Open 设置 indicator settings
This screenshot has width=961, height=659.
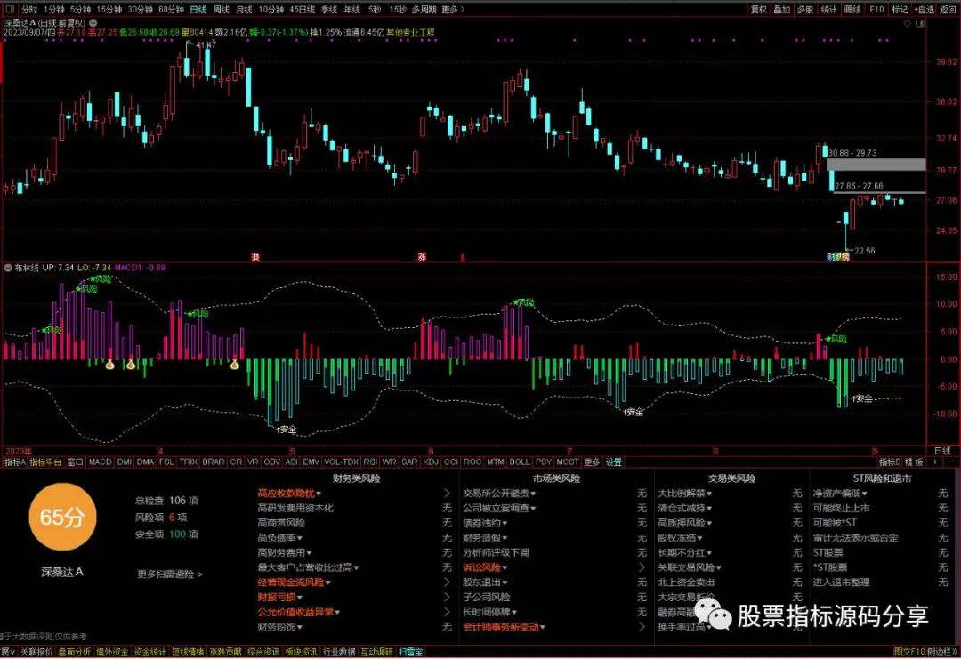click(x=613, y=462)
